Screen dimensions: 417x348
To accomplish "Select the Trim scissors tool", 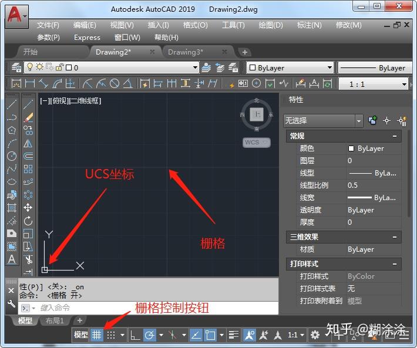I will [x=28, y=259].
